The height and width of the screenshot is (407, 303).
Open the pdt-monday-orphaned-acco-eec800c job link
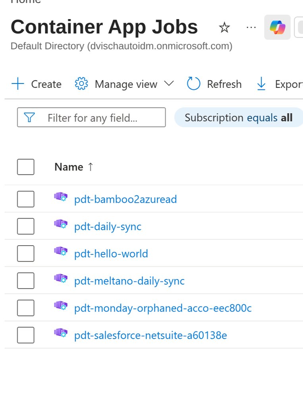pyautogui.click(x=163, y=308)
